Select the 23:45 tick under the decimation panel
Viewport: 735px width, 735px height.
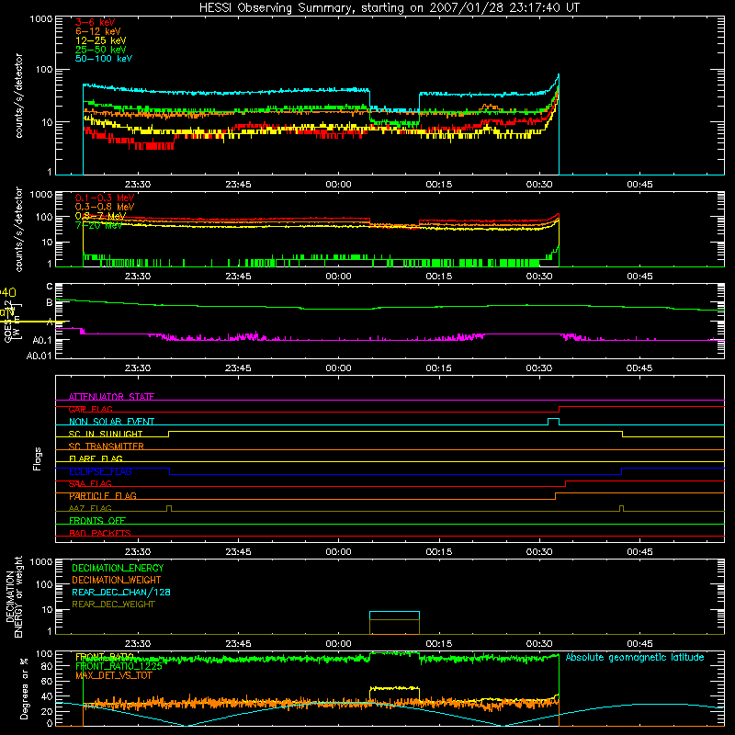click(238, 644)
